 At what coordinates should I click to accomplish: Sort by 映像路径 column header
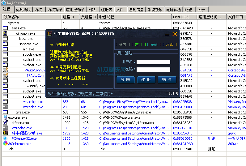(x=134, y=17)
